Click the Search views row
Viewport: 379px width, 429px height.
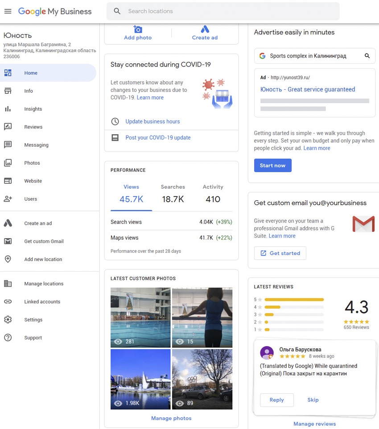click(x=171, y=222)
